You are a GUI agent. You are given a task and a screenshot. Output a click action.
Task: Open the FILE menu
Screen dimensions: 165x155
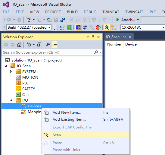6,12
